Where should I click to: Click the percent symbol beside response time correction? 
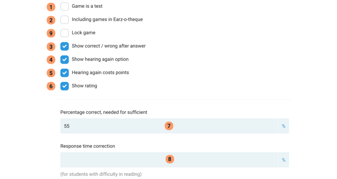tap(284, 160)
